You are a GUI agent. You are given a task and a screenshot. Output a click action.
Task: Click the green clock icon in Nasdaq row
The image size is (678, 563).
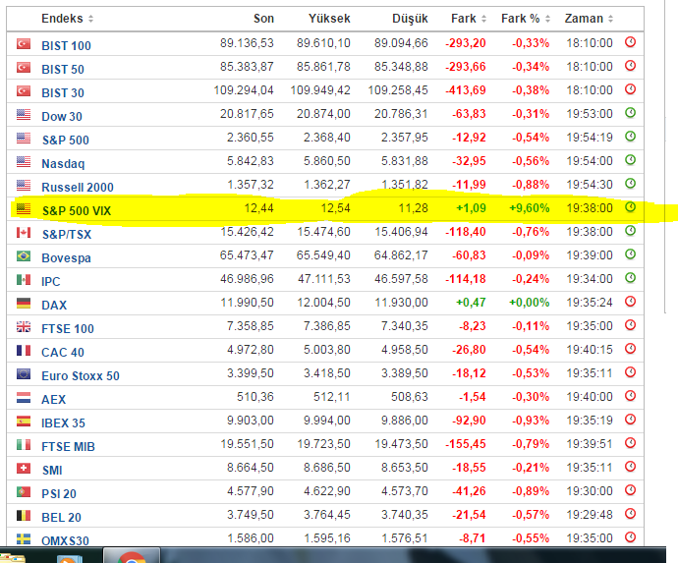[631, 160]
